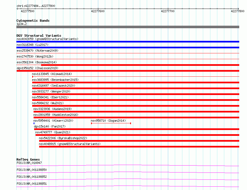
Task: Select the nsv3116348 (Lu2017) variant label
Action: (32, 45)
